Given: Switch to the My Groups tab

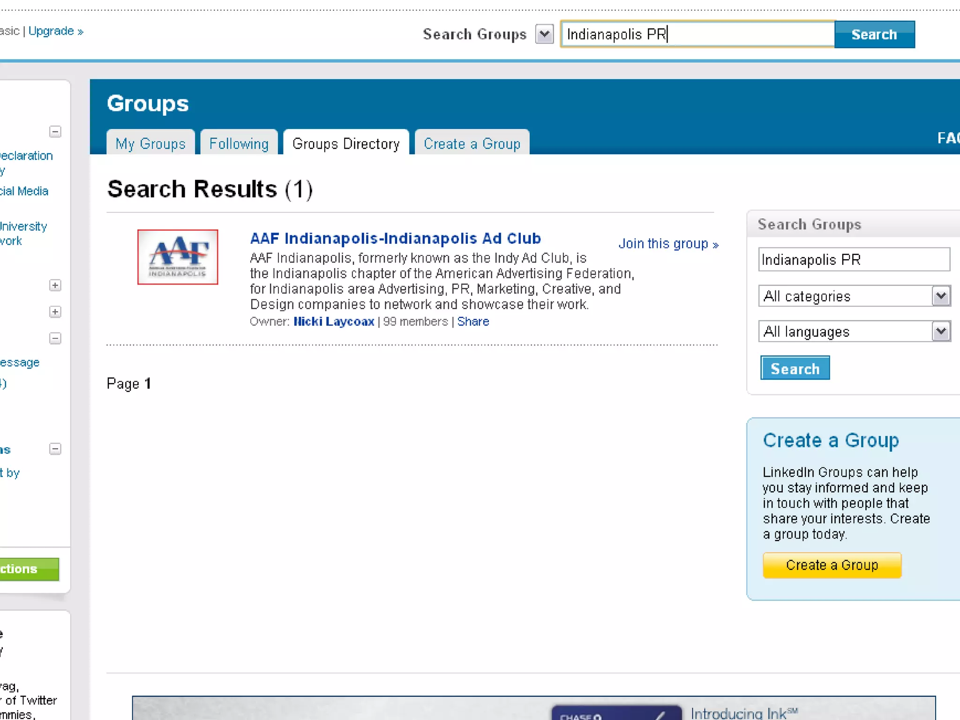Looking at the screenshot, I should point(150,143).
